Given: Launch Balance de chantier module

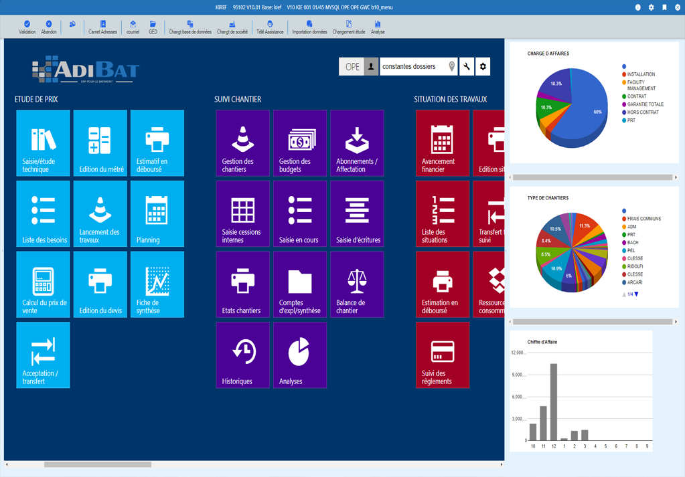Looking at the screenshot, I should tap(357, 284).
